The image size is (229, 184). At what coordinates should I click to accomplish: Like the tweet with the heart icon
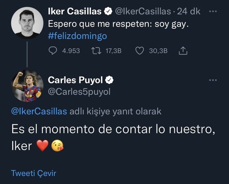[139, 50]
